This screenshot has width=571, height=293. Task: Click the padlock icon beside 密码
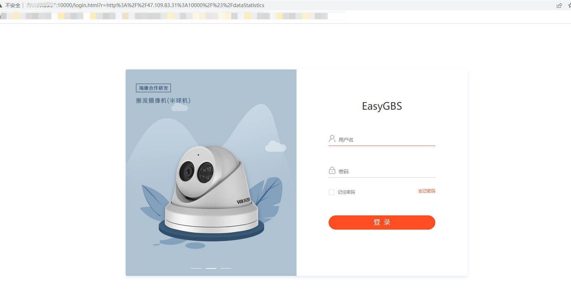click(x=332, y=171)
